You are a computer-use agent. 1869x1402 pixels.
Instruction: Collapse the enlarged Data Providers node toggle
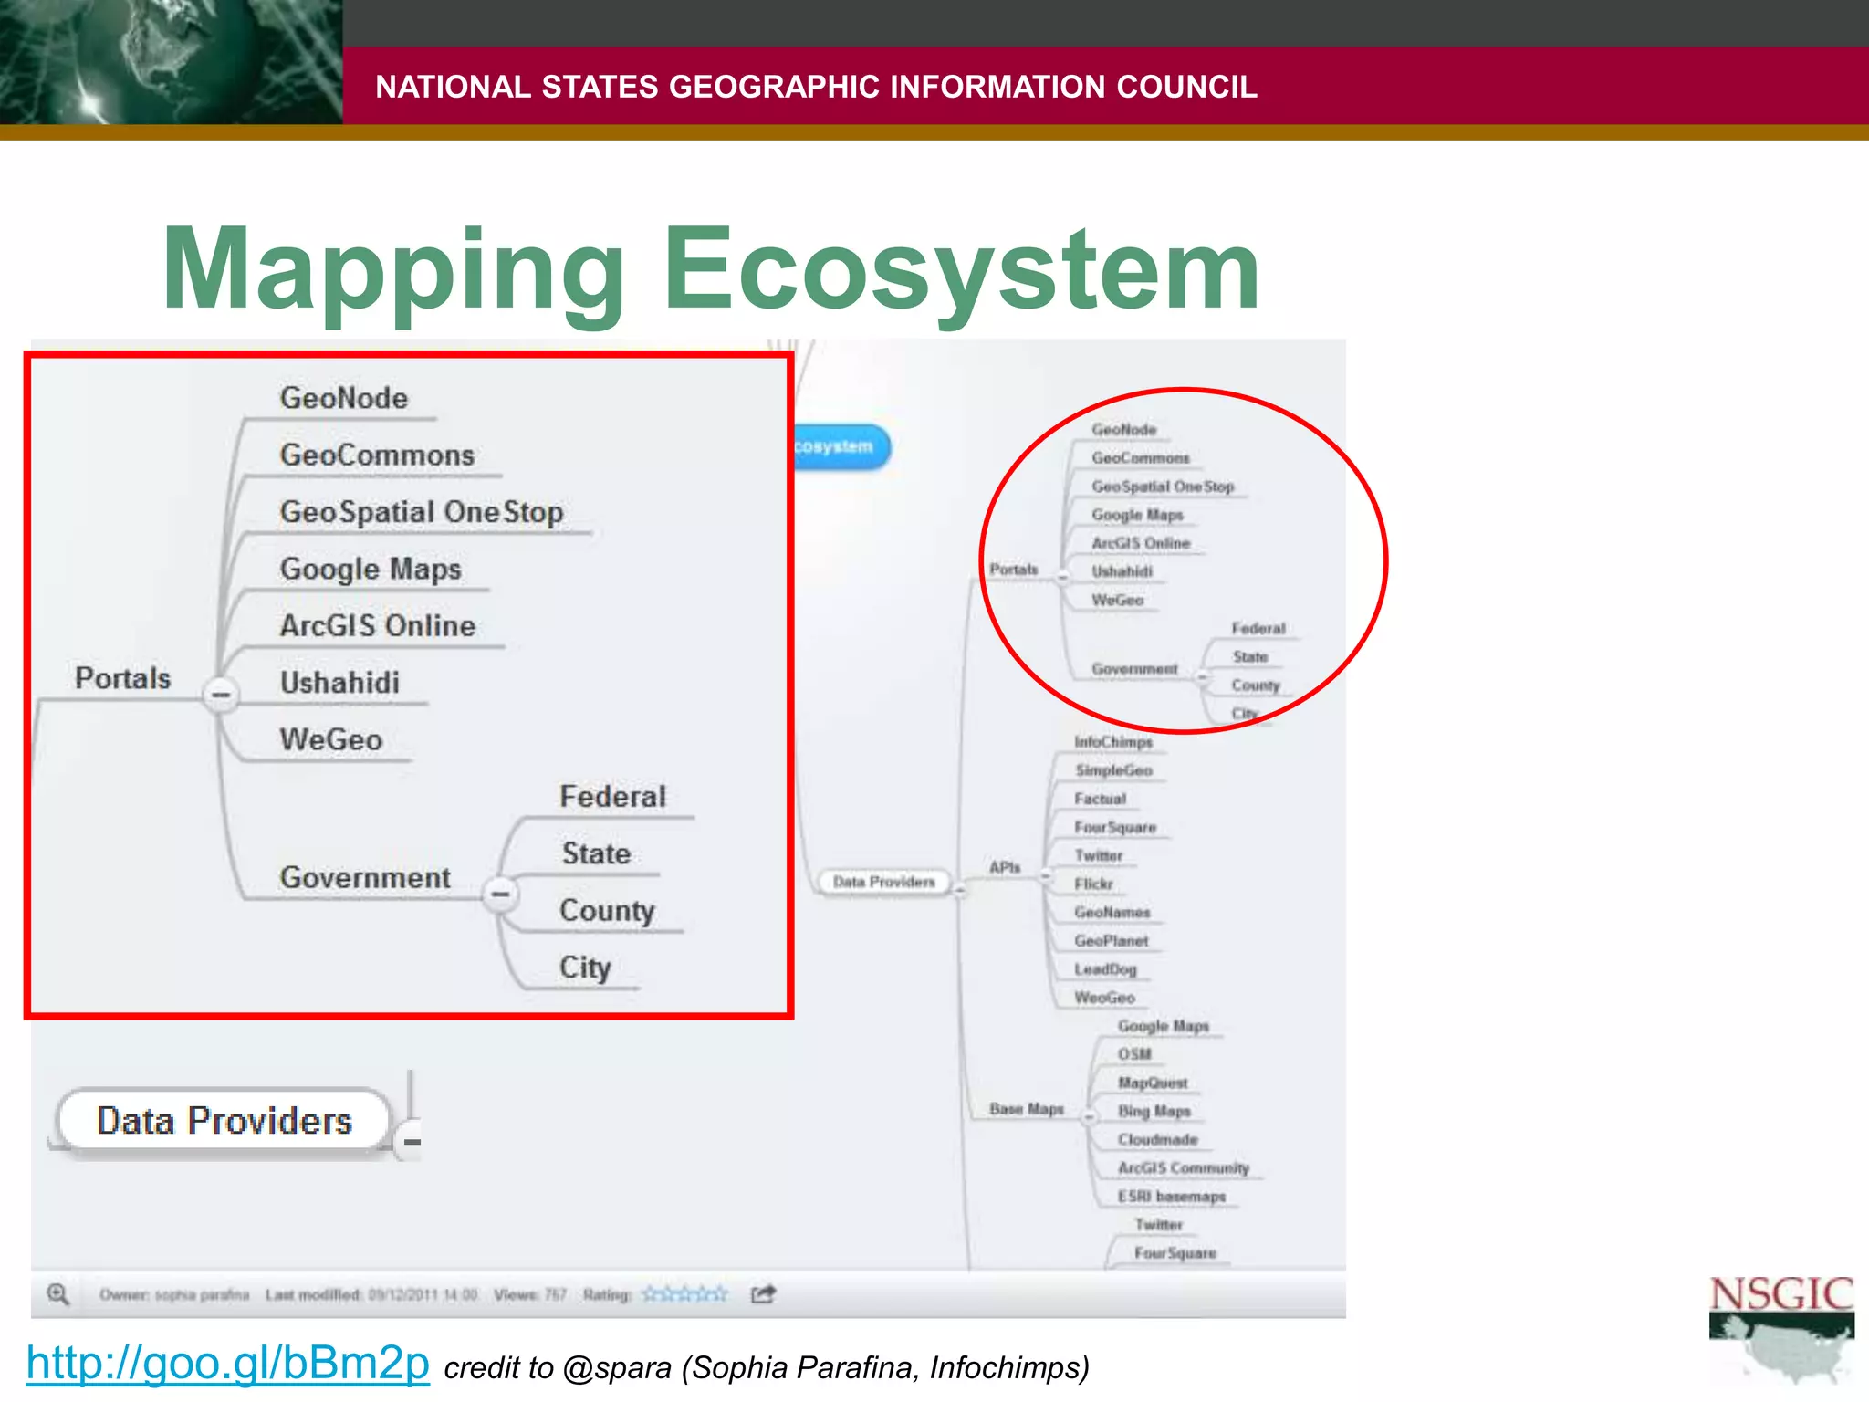(411, 1141)
